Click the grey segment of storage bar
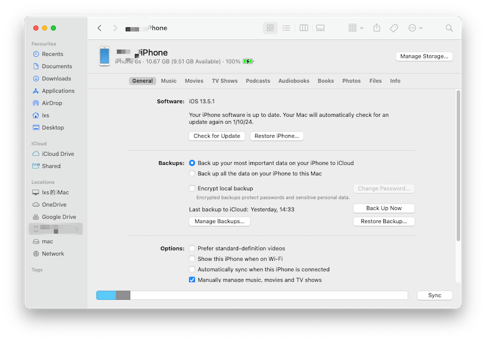Image resolution: width=486 pixels, height=341 pixels. (123, 295)
